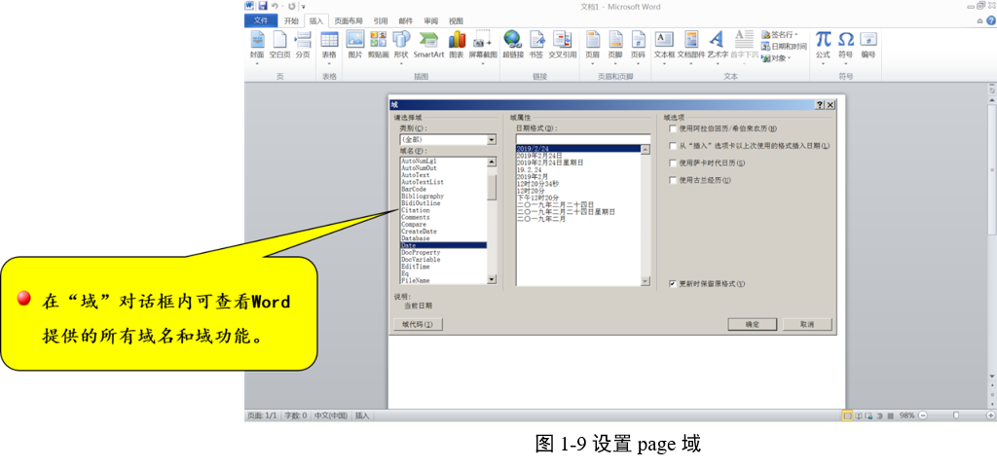The image size is (997, 468).
Task: Open Word help question mark icon
Action: click(x=990, y=21)
